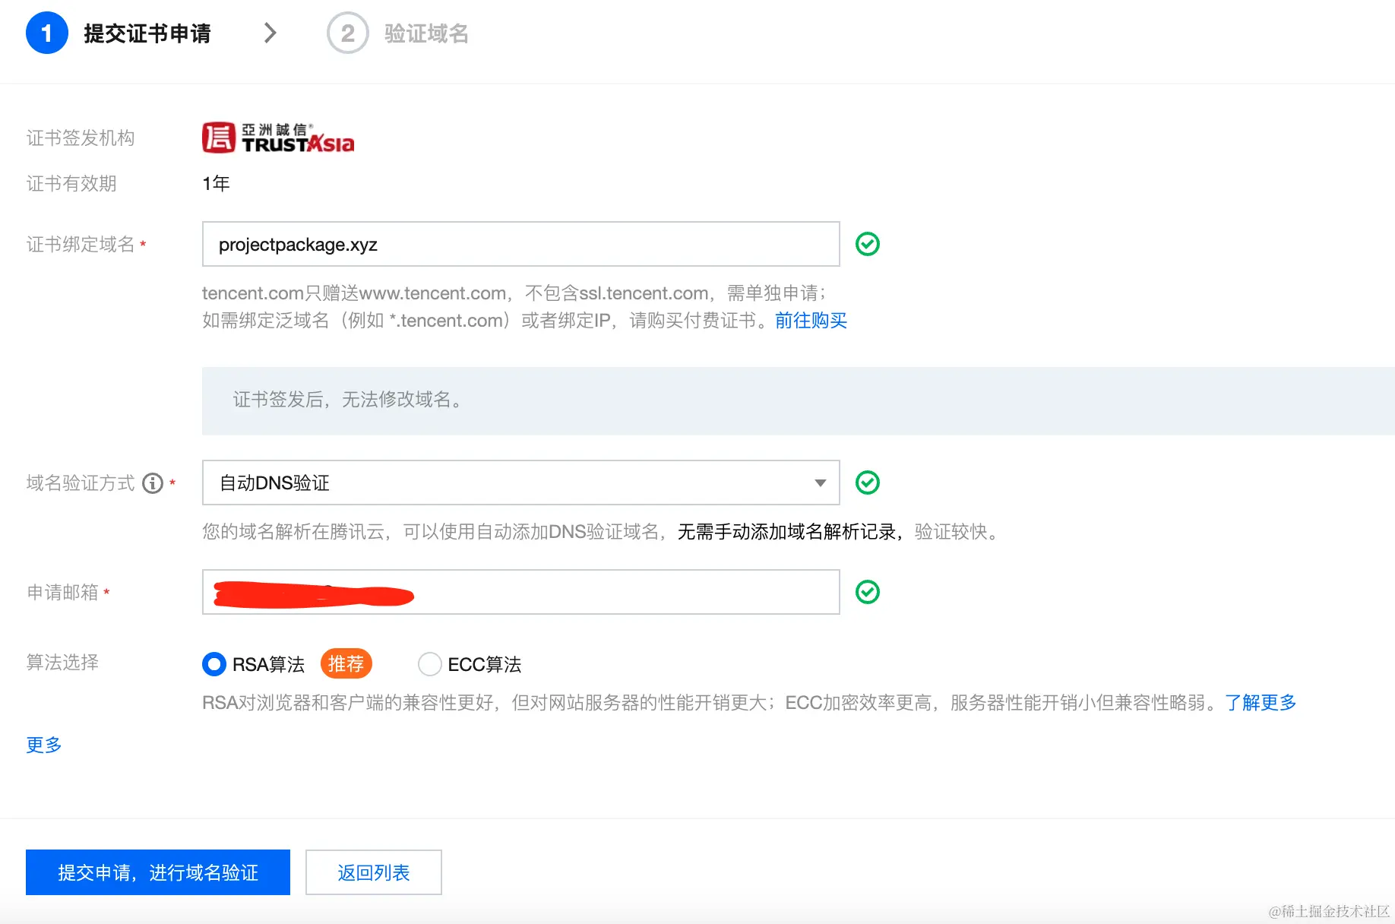1395x924 pixels.
Task: Click the arrow between the two steps
Action: click(x=270, y=33)
